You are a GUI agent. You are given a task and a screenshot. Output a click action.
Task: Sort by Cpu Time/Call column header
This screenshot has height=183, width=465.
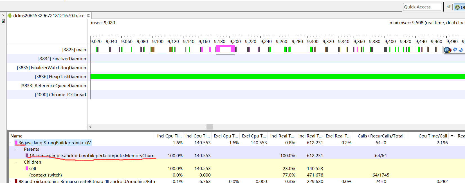point(433,136)
